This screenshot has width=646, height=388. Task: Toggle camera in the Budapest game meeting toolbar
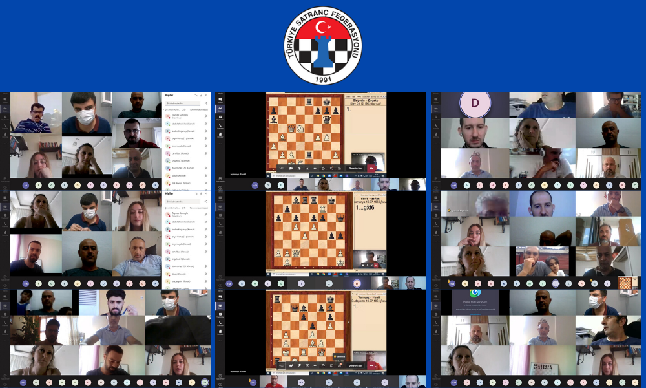[291, 365]
